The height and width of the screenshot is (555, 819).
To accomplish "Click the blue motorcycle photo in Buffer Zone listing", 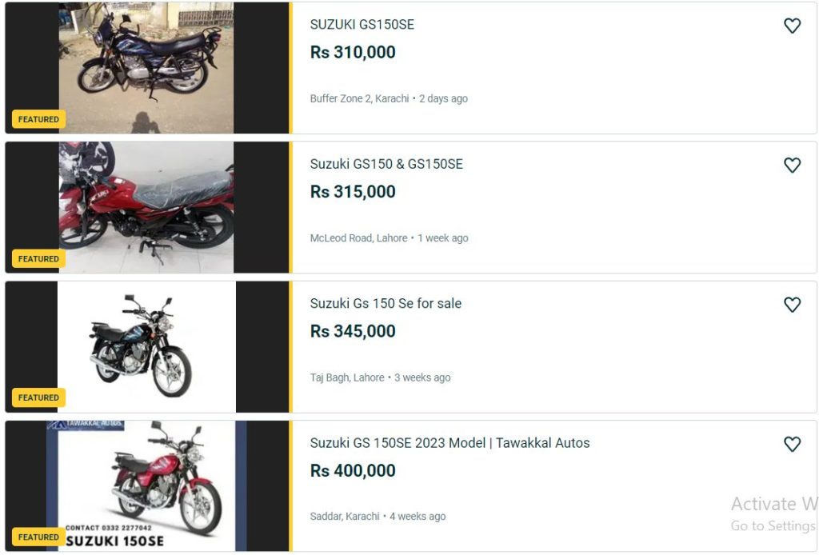I will tap(146, 67).
